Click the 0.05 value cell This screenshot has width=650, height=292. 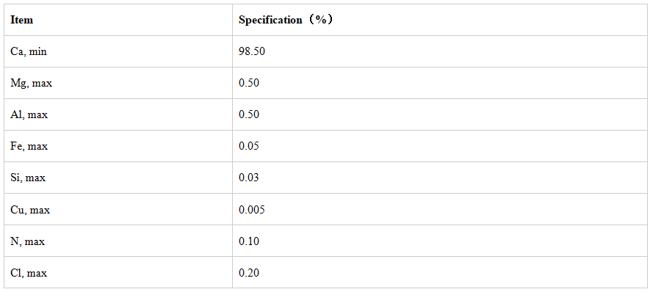[x=440, y=146]
